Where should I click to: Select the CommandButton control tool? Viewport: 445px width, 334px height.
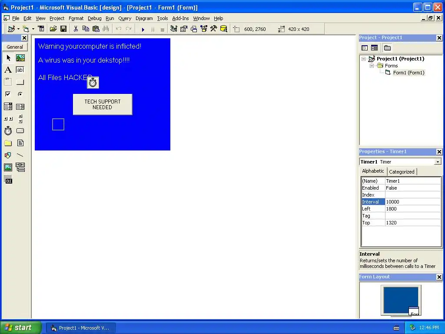tap(20, 82)
